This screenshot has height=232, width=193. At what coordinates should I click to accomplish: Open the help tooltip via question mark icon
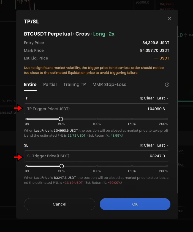pyautogui.click(x=167, y=85)
